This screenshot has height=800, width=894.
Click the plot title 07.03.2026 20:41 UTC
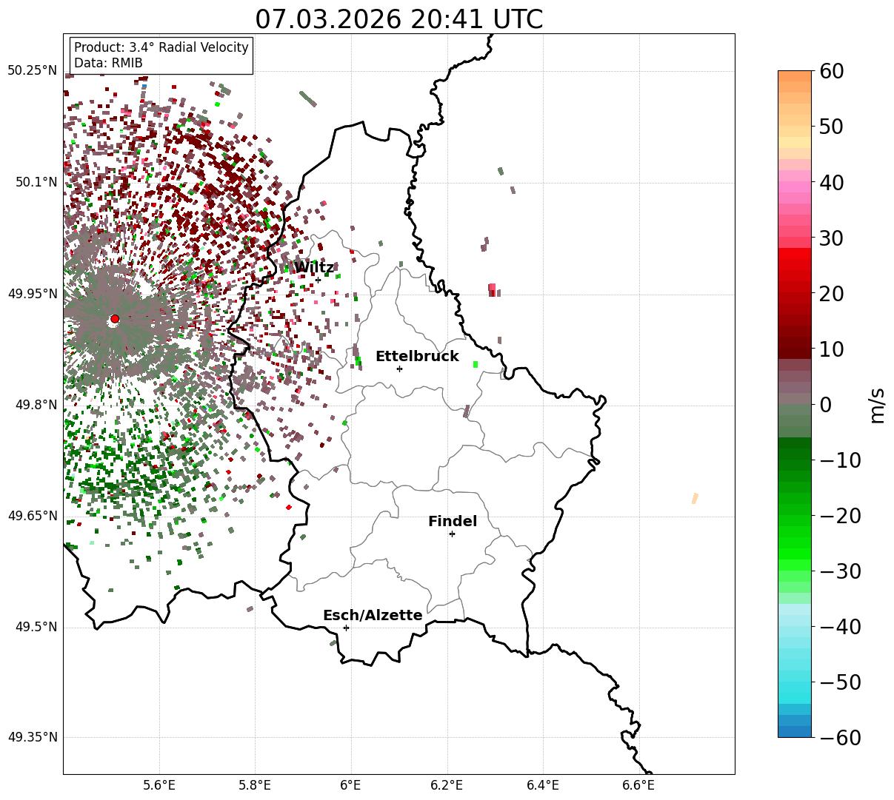[399, 19]
